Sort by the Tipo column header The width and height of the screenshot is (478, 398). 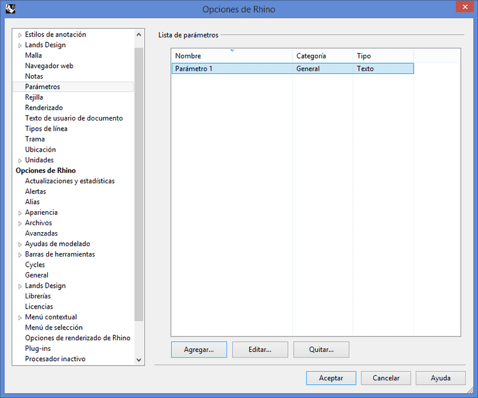point(384,55)
